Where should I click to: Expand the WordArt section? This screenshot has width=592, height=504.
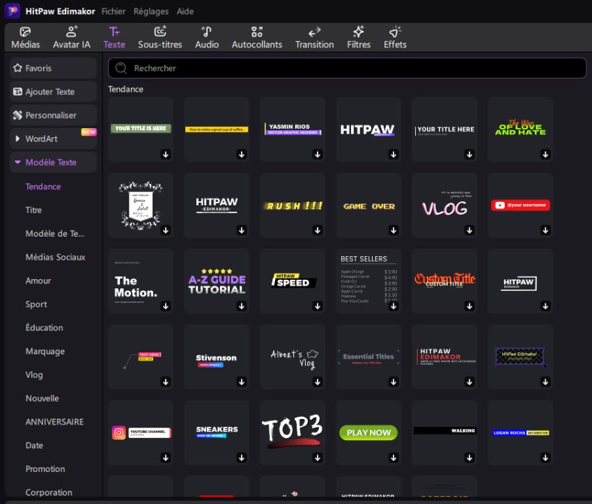[x=53, y=139]
